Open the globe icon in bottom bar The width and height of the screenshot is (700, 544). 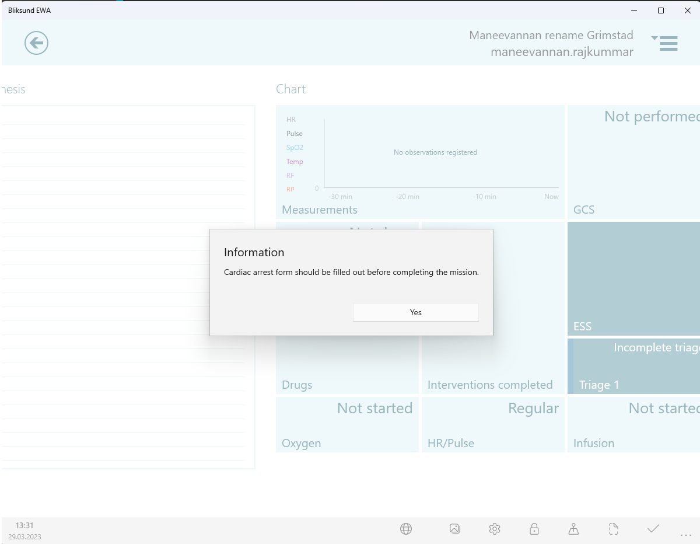(x=406, y=529)
